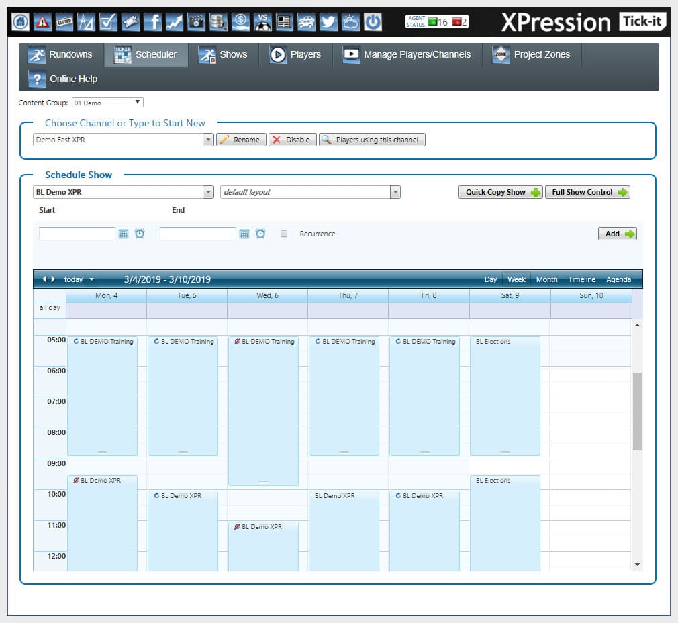This screenshot has width=678, height=623.
Task: Expand the Content Group dropdown
Action: (x=107, y=103)
